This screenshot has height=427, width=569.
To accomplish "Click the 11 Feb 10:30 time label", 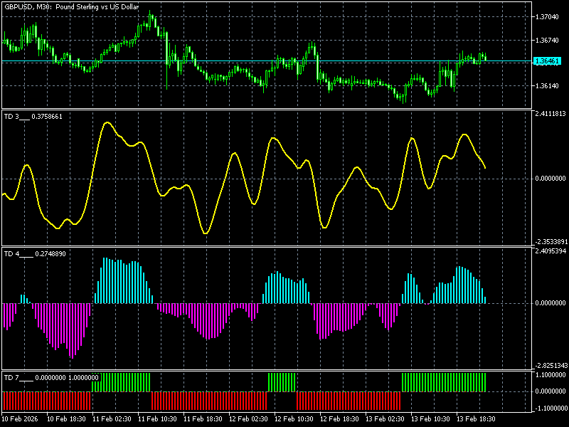I will [x=157, y=418].
